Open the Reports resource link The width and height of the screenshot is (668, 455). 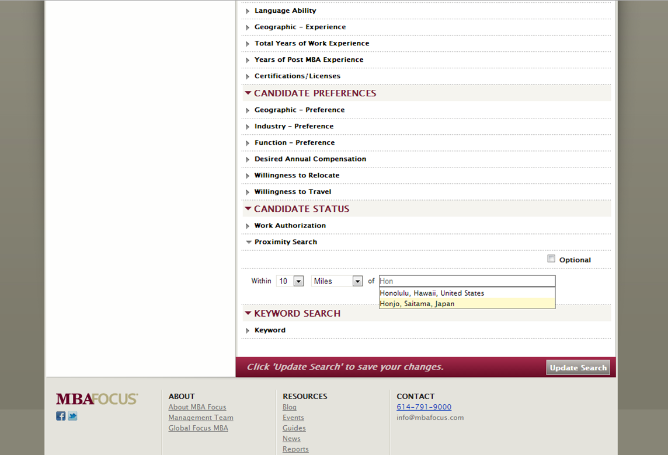295,449
